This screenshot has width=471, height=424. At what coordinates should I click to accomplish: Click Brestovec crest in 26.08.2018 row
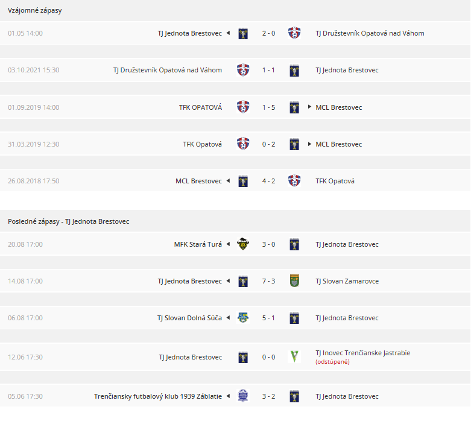[x=243, y=181]
